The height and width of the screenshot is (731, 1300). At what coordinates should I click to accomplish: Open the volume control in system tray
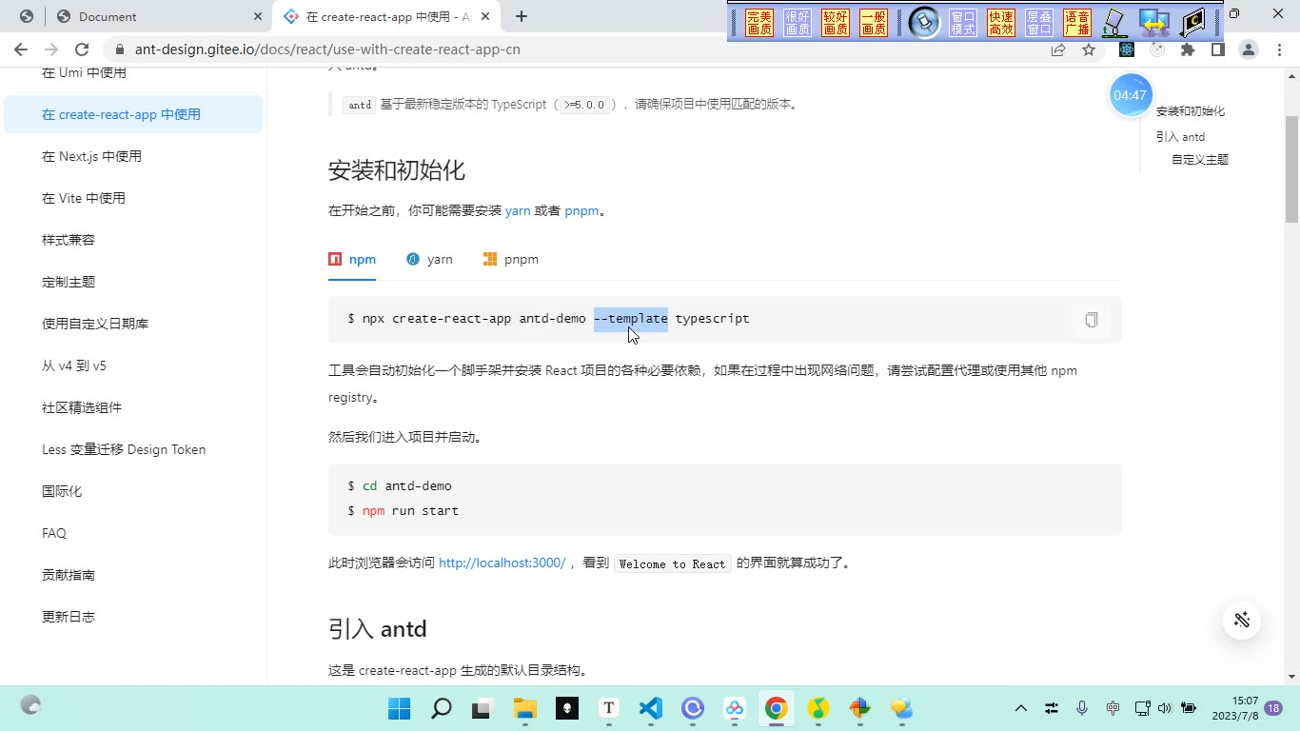[x=1164, y=708]
